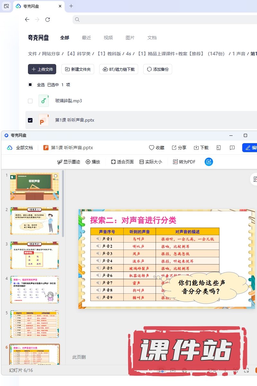
Task: Switch to the 视频 tab
Action: (108, 38)
